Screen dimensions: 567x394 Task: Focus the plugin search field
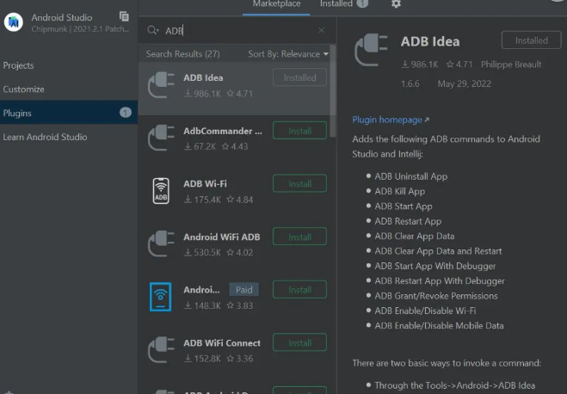(238, 31)
